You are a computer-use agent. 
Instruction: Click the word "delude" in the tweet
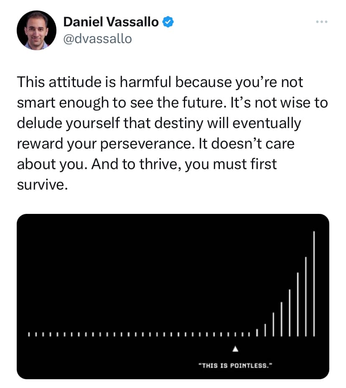click(39, 123)
